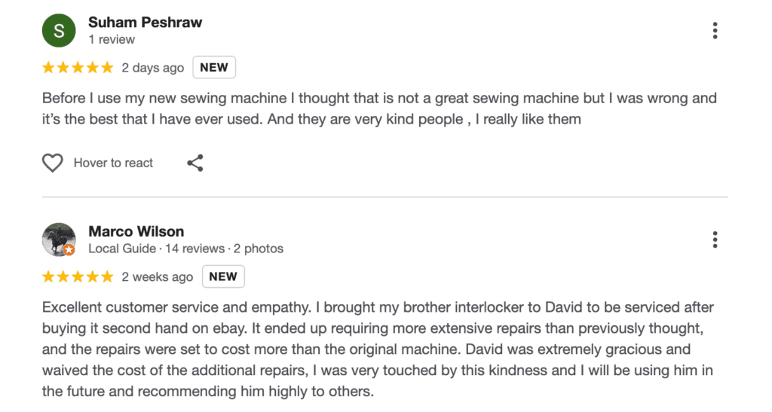Click first star of Suham's rating
Screen dimensions: 772x412
[x=48, y=68]
